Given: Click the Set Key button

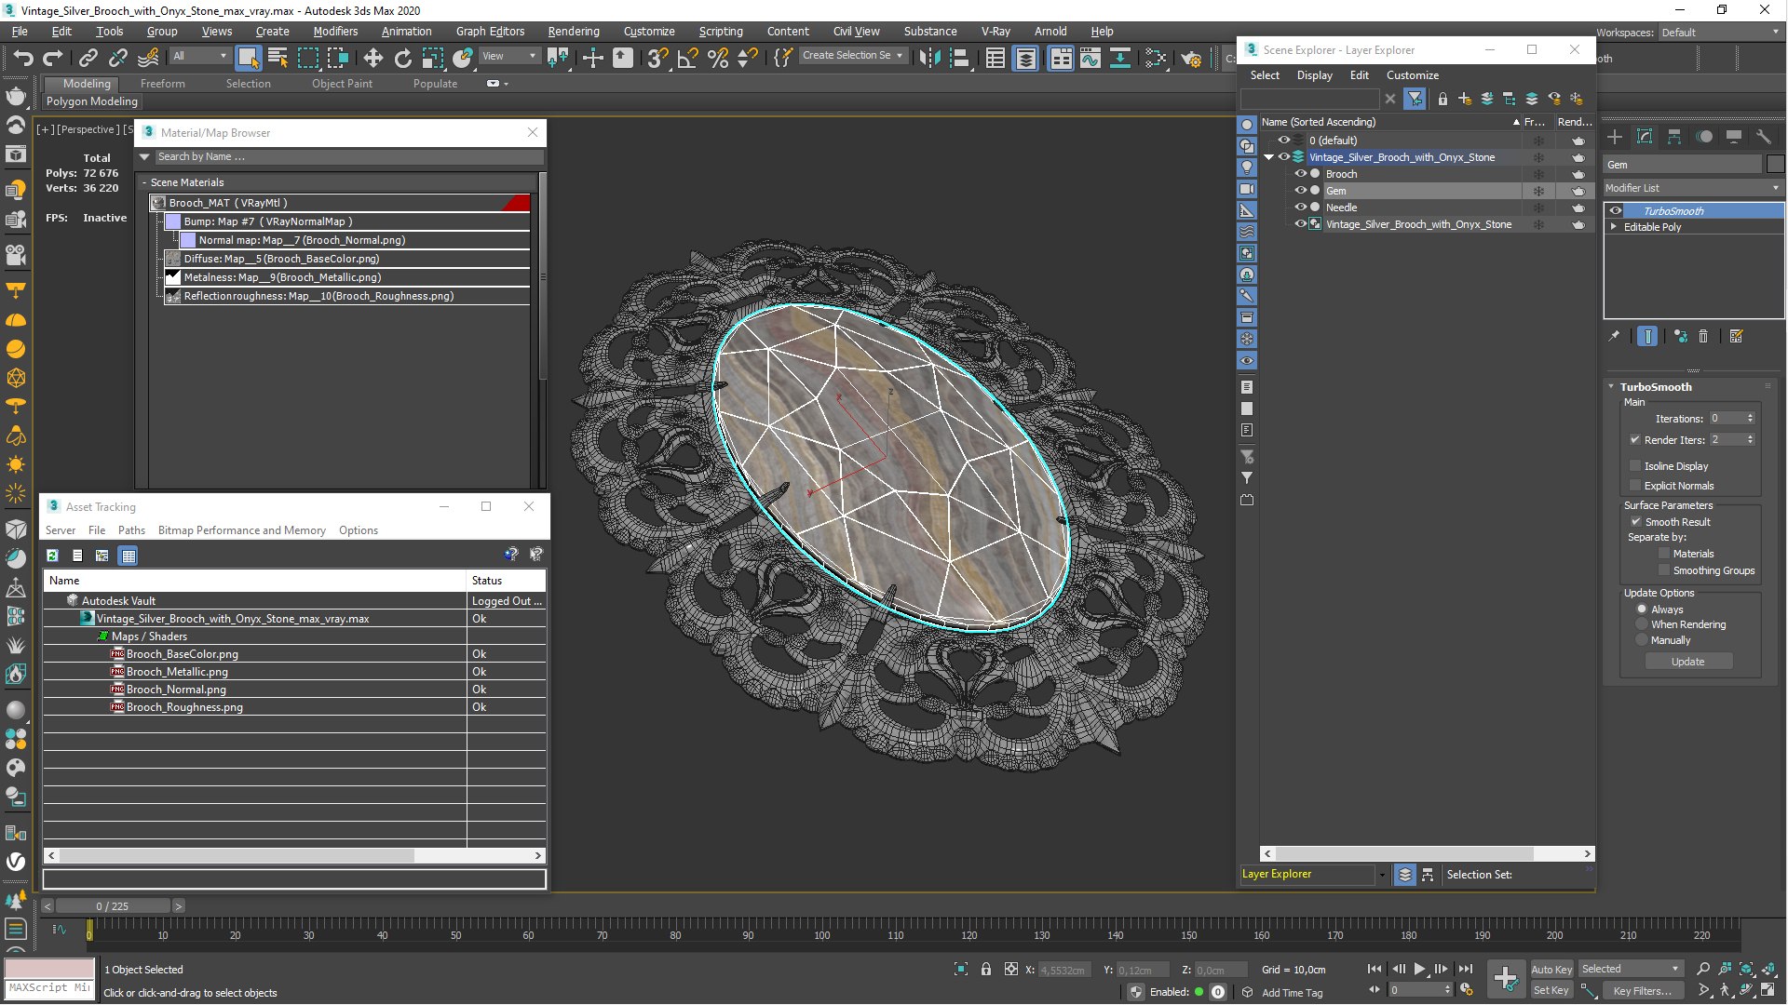Looking at the screenshot, I should click(x=1551, y=991).
